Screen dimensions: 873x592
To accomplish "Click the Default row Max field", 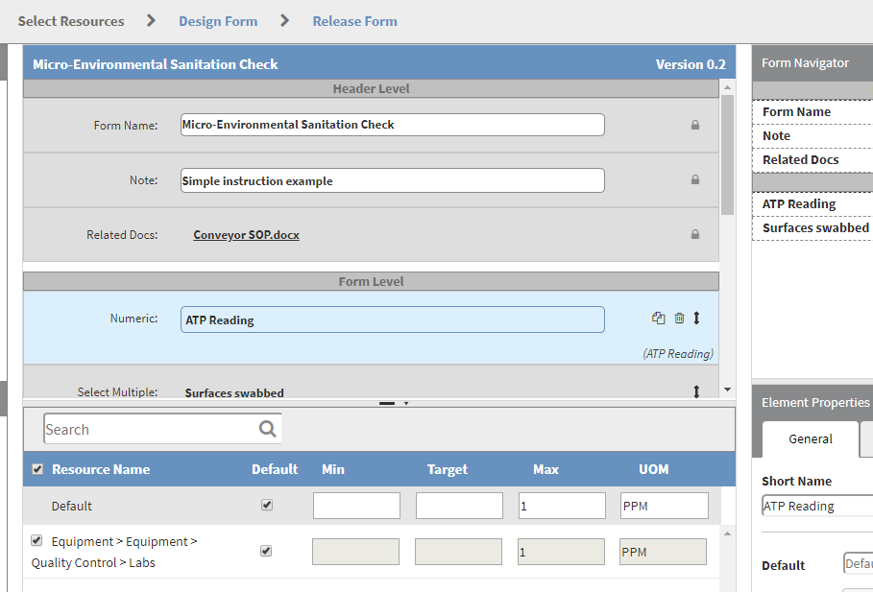I will 562,506.
